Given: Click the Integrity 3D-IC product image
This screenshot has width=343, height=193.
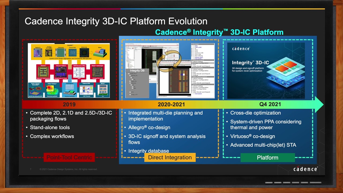Looking at the screenshot, I should tap(266, 70).
